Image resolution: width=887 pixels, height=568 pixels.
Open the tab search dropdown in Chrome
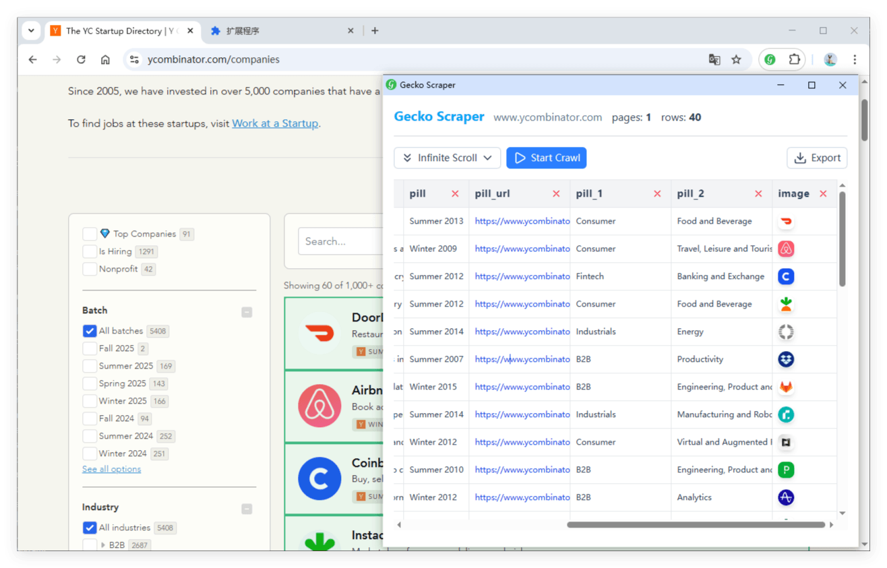(31, 31)
